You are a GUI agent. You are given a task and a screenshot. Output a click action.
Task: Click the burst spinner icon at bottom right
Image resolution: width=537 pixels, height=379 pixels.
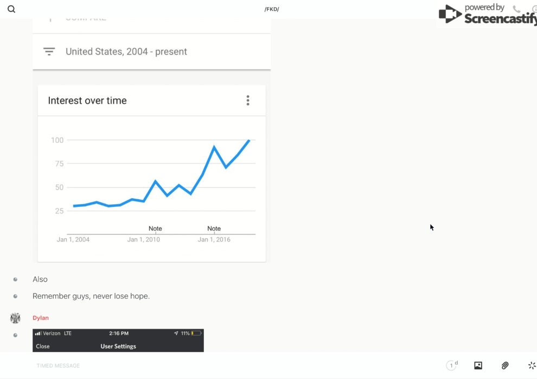click(x=532, y=365)
